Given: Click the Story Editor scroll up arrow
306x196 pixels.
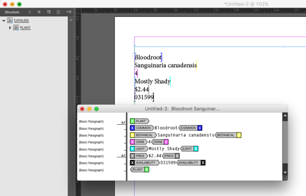Looking at the screenshot, I should 285,116.
